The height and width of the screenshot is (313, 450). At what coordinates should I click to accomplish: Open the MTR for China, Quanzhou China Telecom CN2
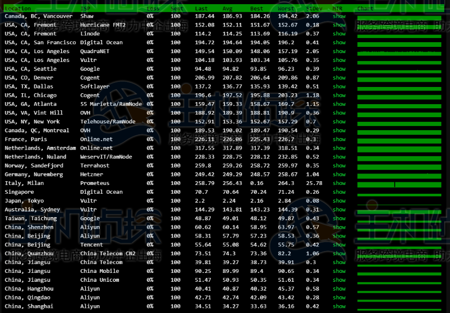339,254
